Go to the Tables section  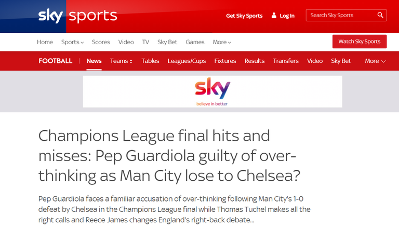click(150, 61)
